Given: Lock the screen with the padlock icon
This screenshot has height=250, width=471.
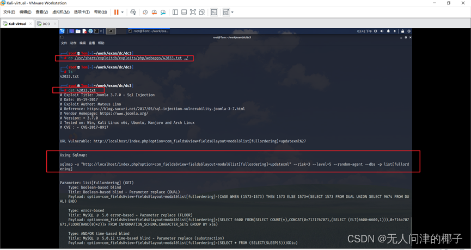Looking at the screenshot, I should 402,31.
